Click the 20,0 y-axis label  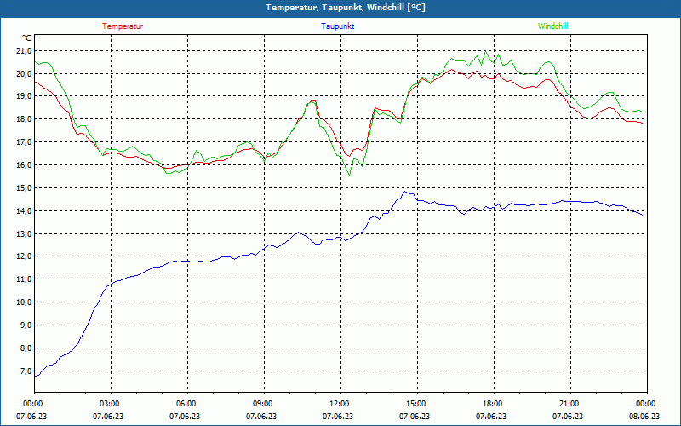(24, 74)
